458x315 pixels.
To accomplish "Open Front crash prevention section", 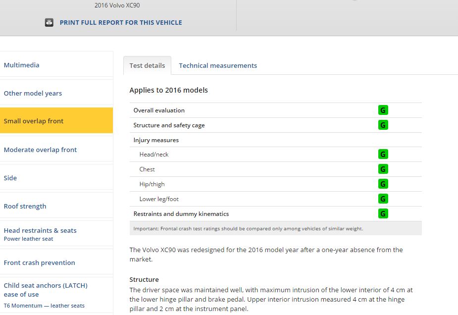I will pyautogui.click(x=56, y=262).
